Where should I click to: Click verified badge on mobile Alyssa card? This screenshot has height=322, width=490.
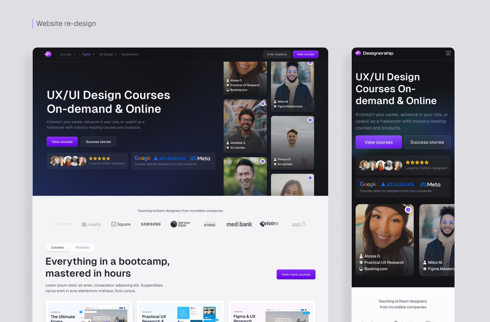408,210
